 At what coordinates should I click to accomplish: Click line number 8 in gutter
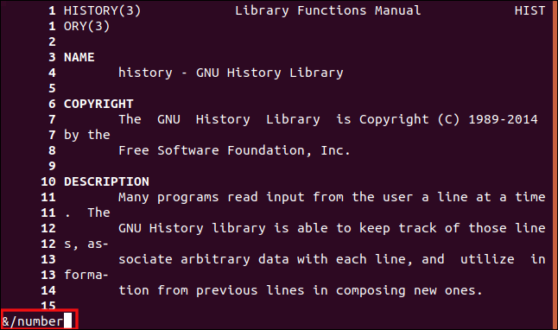(x=52, y=150)
